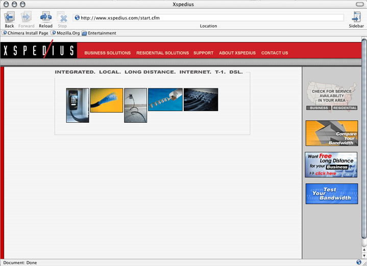Click the Chimera Install Page bookmark
Viewport: 367px width, 266px height.
click(25, 33)
